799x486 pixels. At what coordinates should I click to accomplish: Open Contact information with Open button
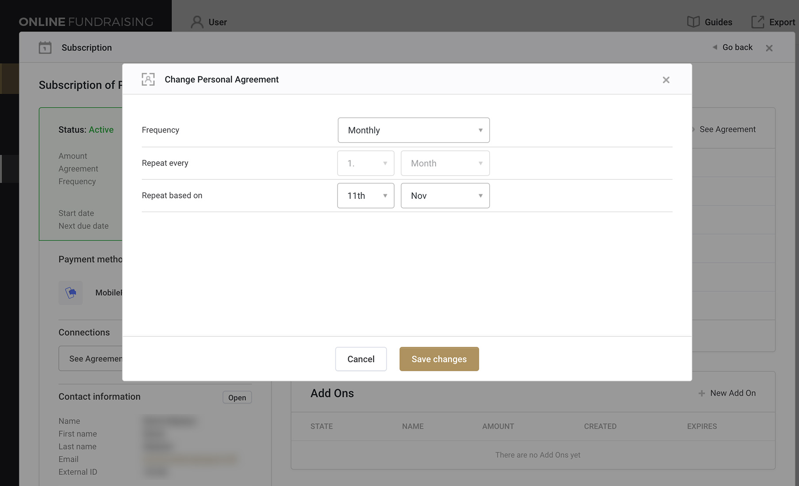pos(237,397)
